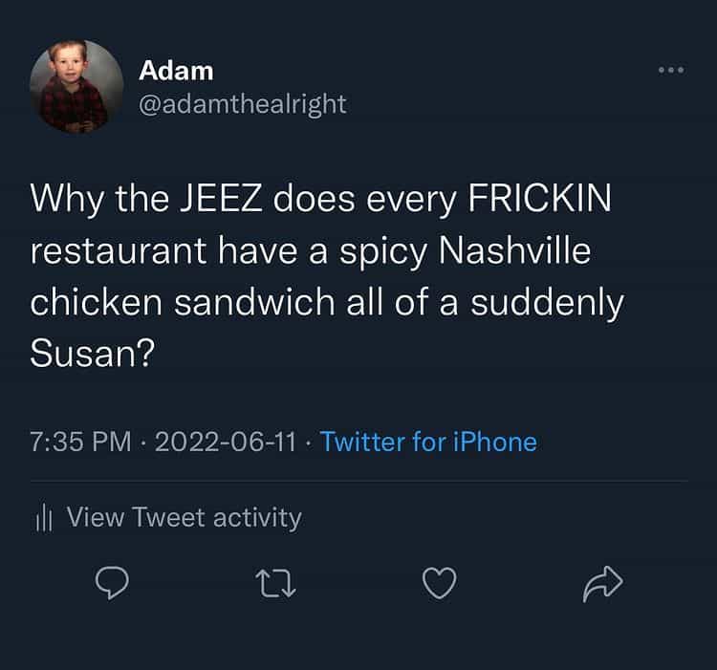This screenshot has width=717, height=670.
Task: Visit the @adamthealright handle
Action: [x=243, y=103]
